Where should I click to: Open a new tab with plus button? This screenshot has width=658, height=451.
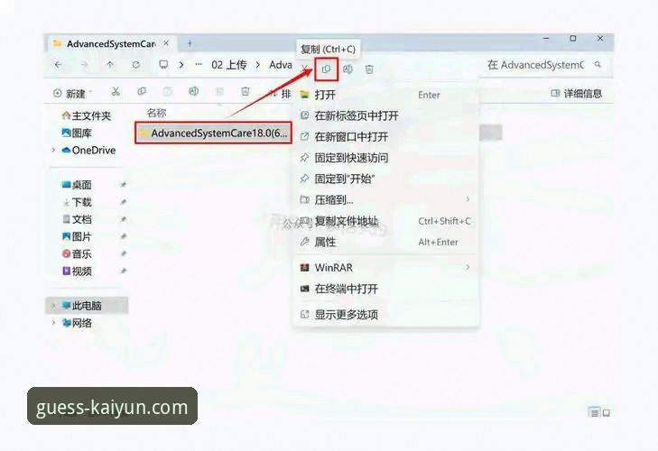(x=190, y=43)
